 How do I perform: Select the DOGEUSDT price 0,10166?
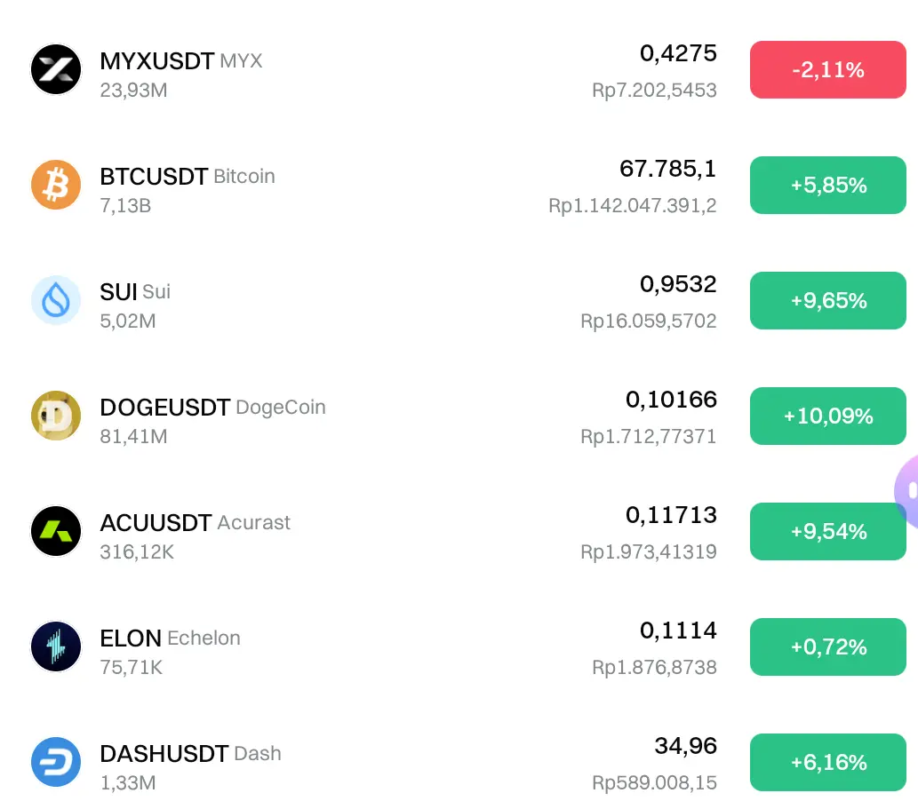click(671, 400)
